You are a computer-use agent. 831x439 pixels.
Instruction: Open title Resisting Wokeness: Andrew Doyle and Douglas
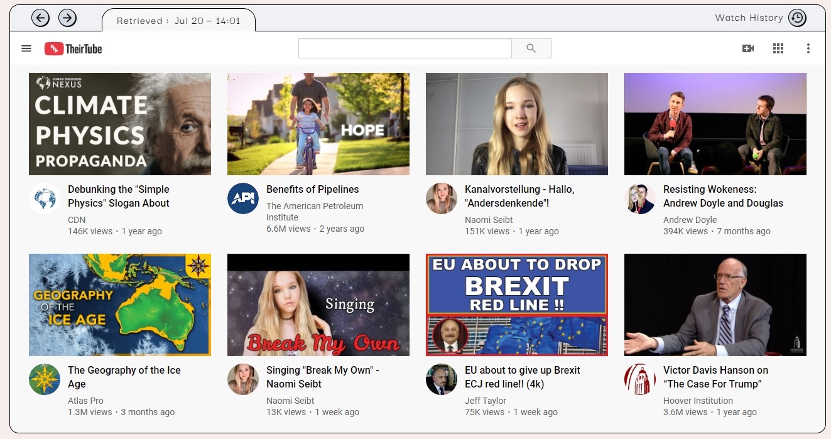pyautogui.click(x=723, y=196)
